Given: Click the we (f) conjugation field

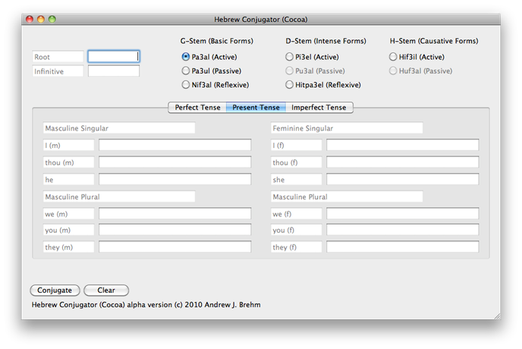Looking at the screenshot, I should (x=402, y=213).
